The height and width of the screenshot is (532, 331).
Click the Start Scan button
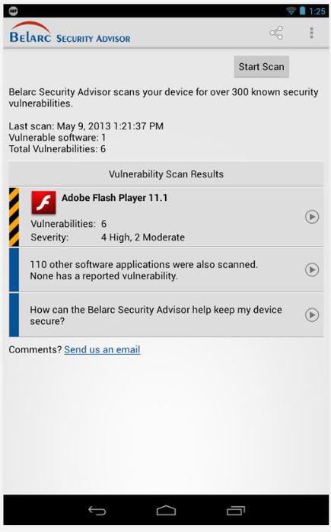[262, 66]
